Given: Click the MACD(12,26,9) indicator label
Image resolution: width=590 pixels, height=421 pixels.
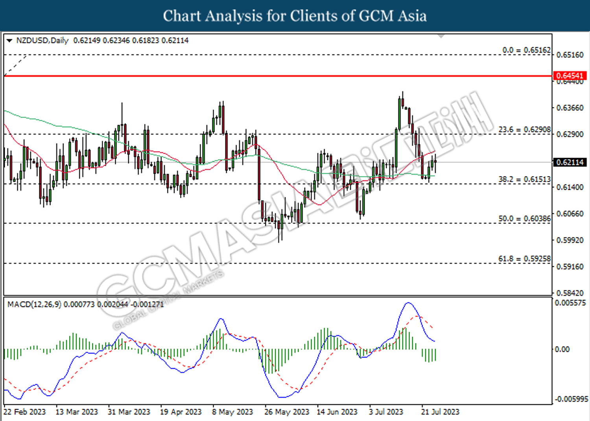Looking at the screenshot, I should coord(34,304).
